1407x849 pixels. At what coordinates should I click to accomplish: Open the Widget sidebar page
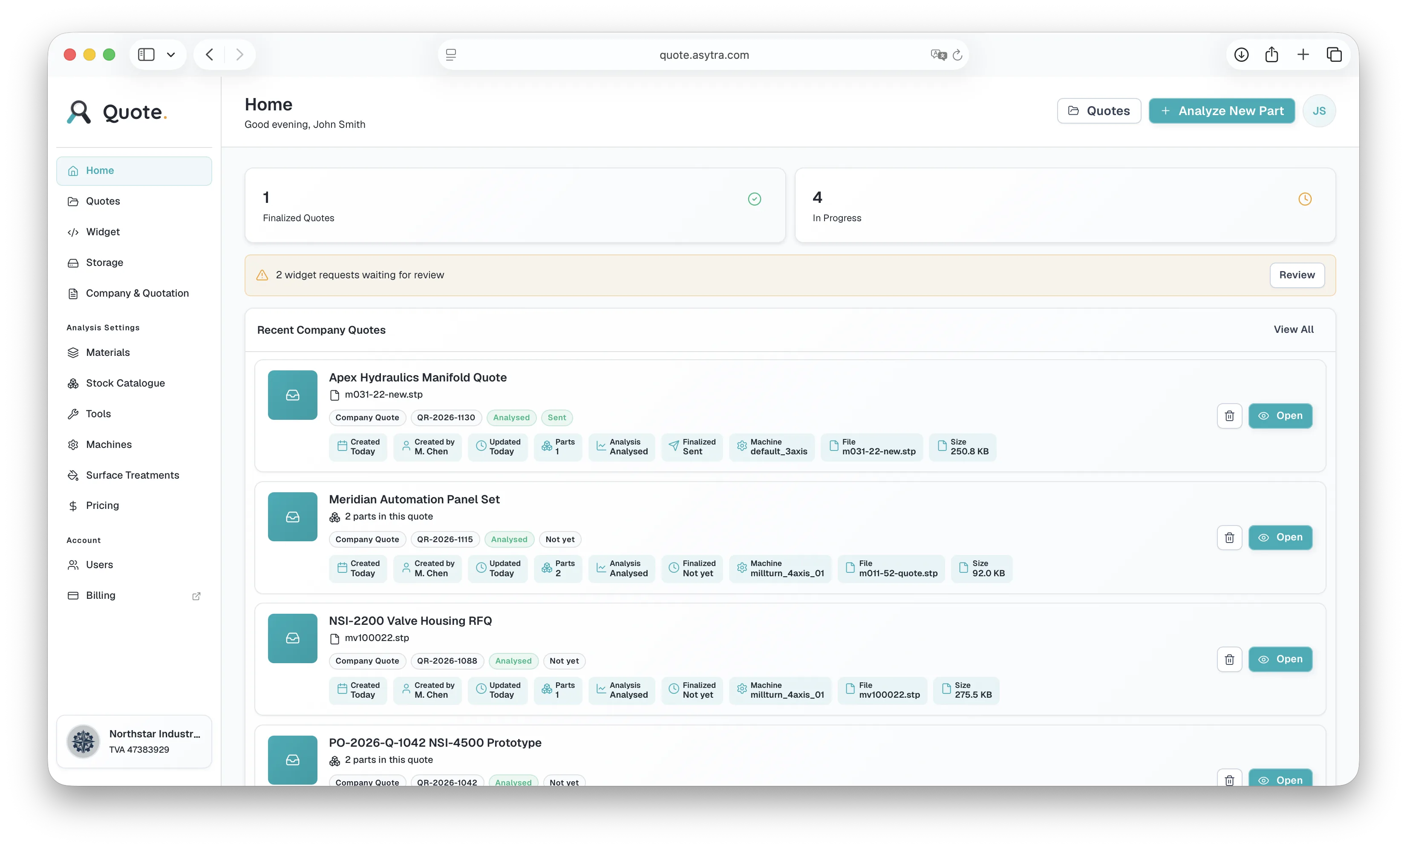click(x=134, y=232)
